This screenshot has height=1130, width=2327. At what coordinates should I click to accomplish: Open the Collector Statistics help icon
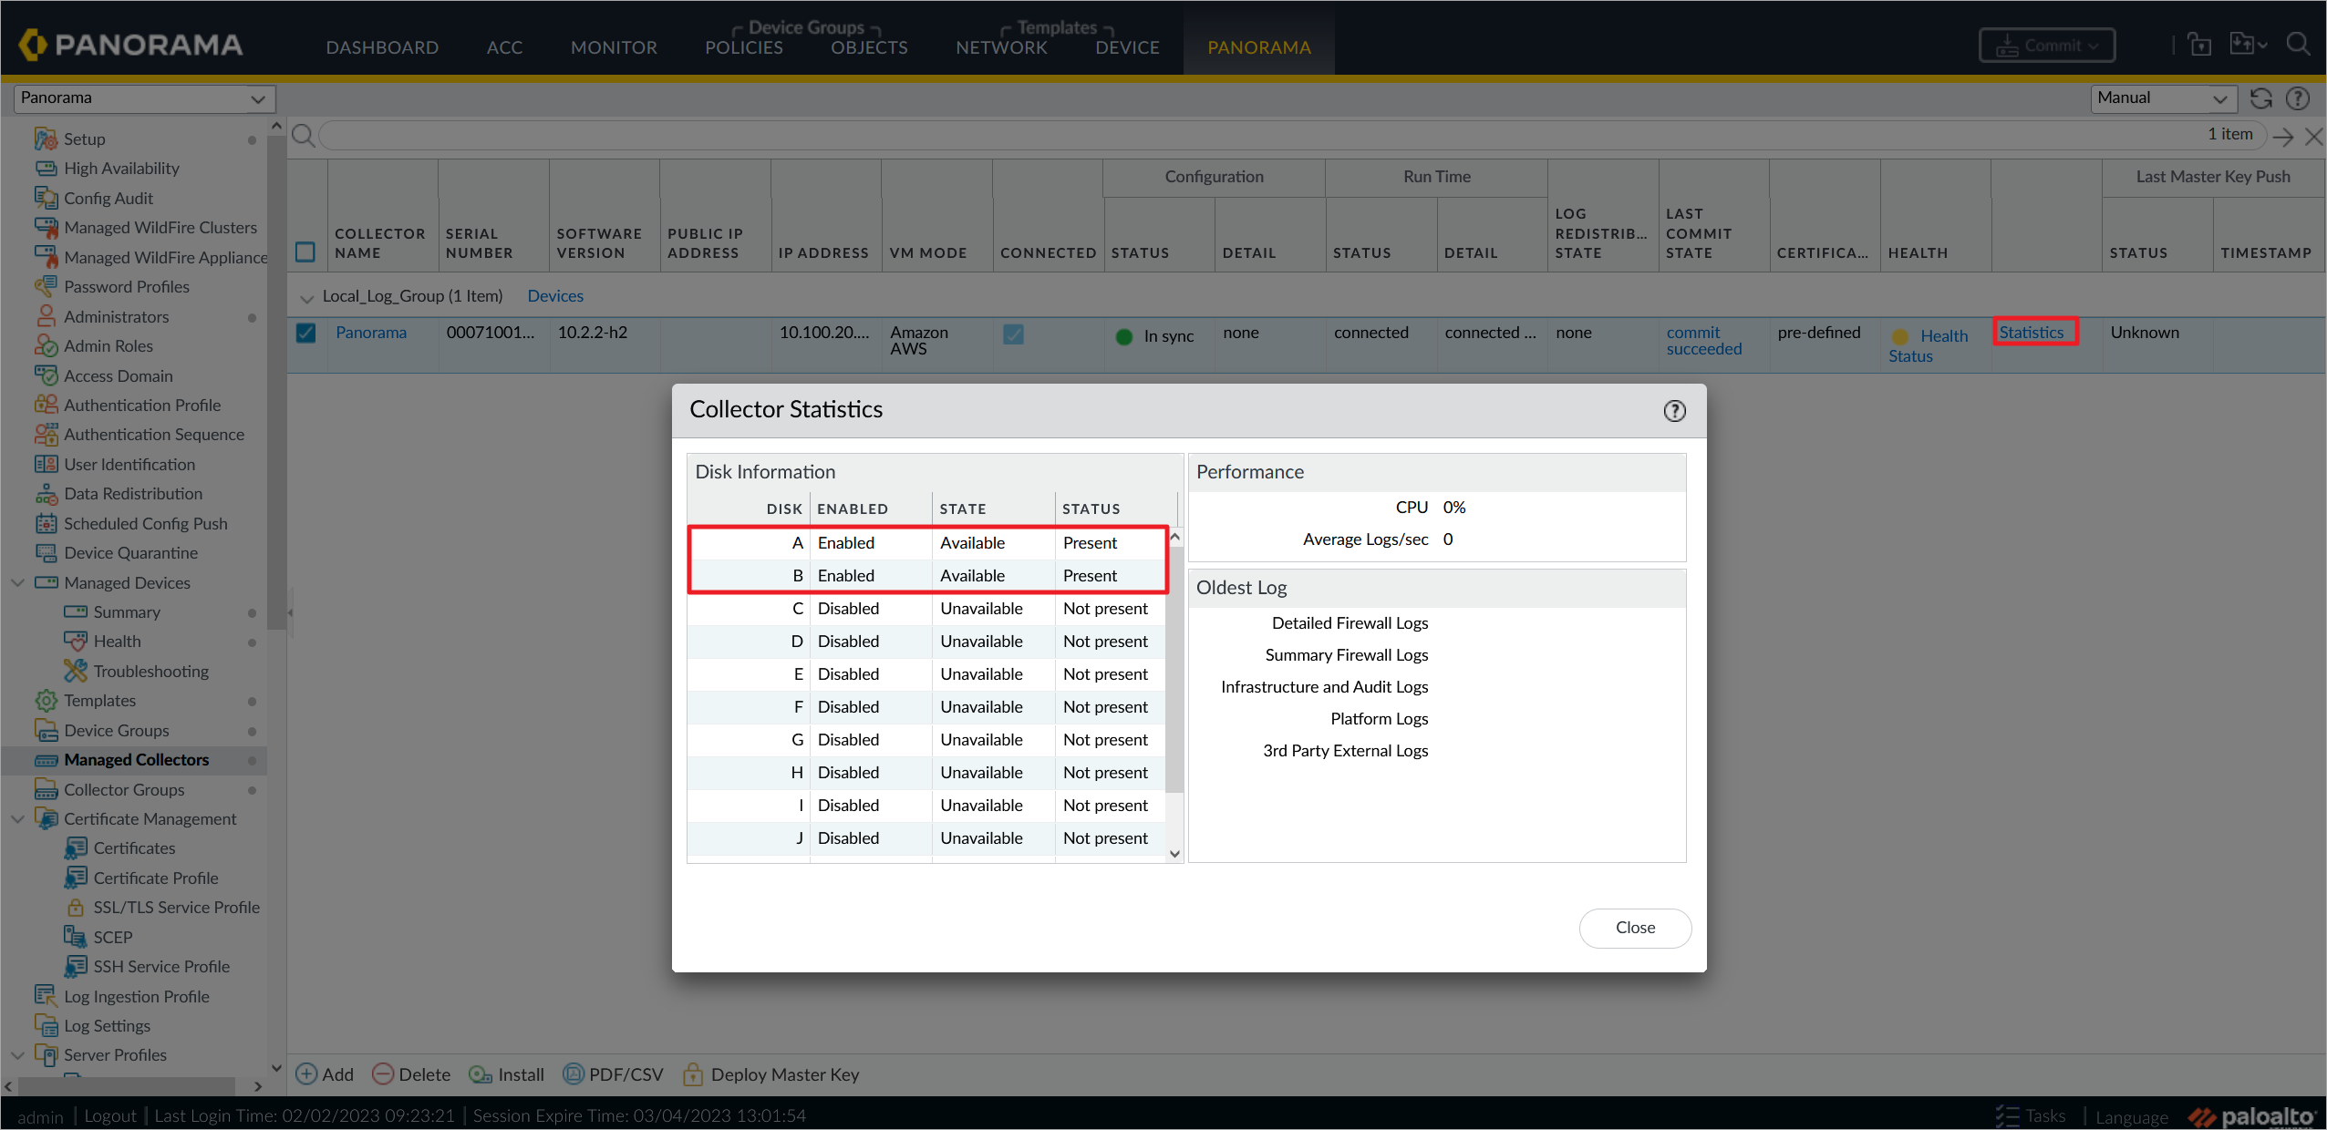coord(1674,411)
